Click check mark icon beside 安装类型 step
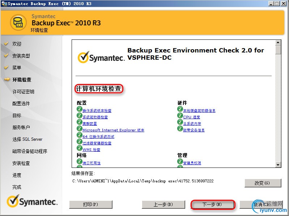Screen dimensions: 289x216 pyautogui.click(x=6, y=55)
